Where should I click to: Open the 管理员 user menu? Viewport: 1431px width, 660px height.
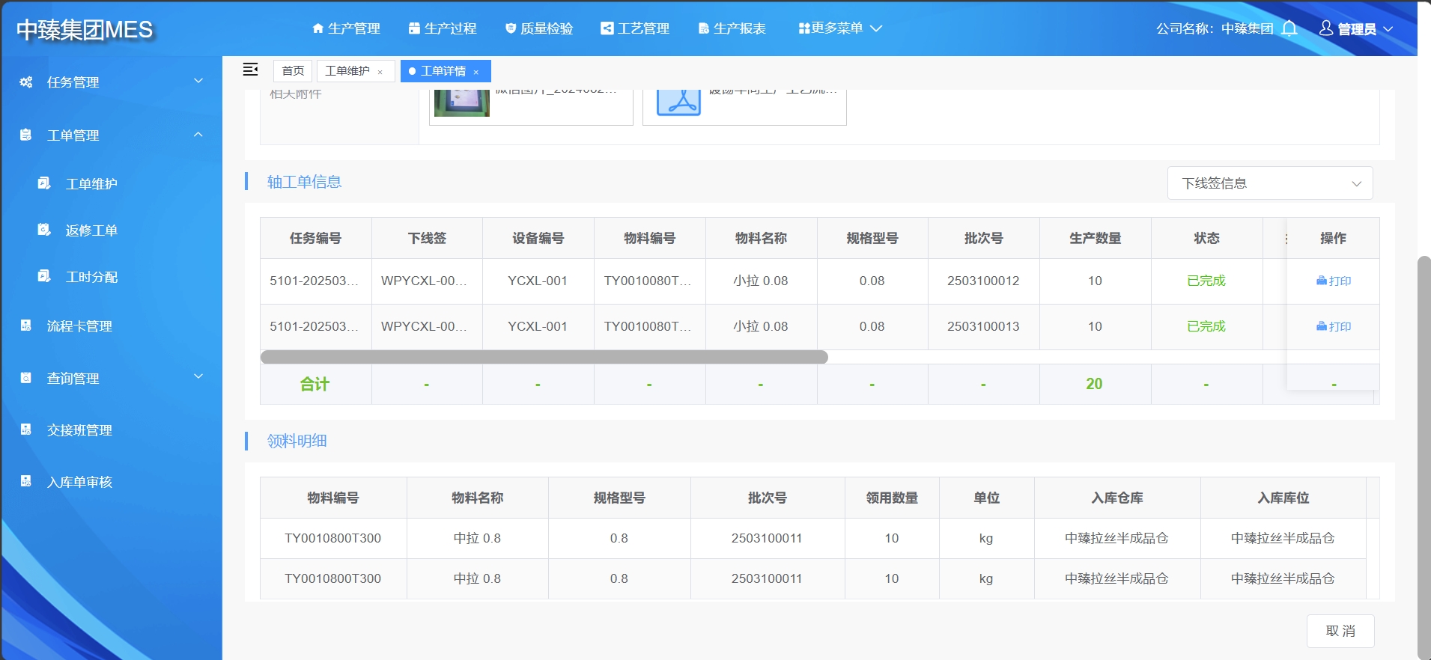(1356, 28)
